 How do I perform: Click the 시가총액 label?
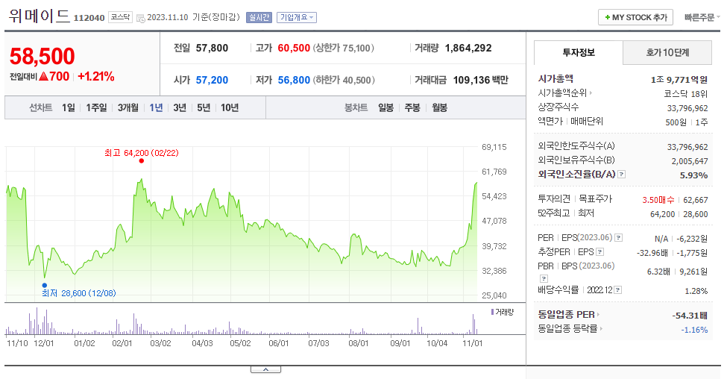556,79
